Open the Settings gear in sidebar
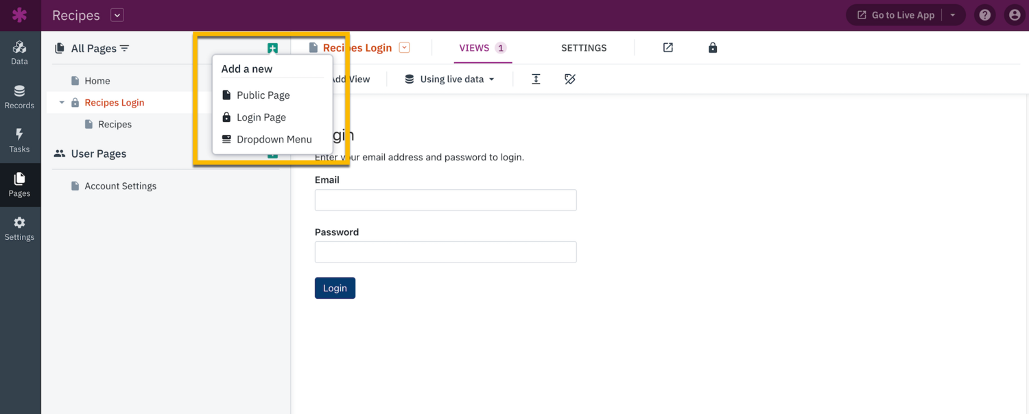This screenshot has height=414, width=1029. (19, 228)
